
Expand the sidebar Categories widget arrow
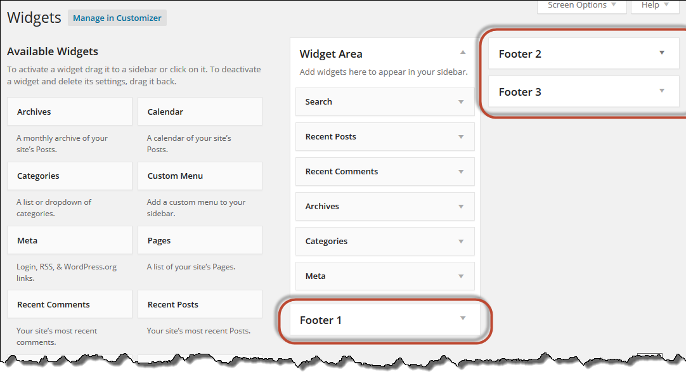(461, 242)
